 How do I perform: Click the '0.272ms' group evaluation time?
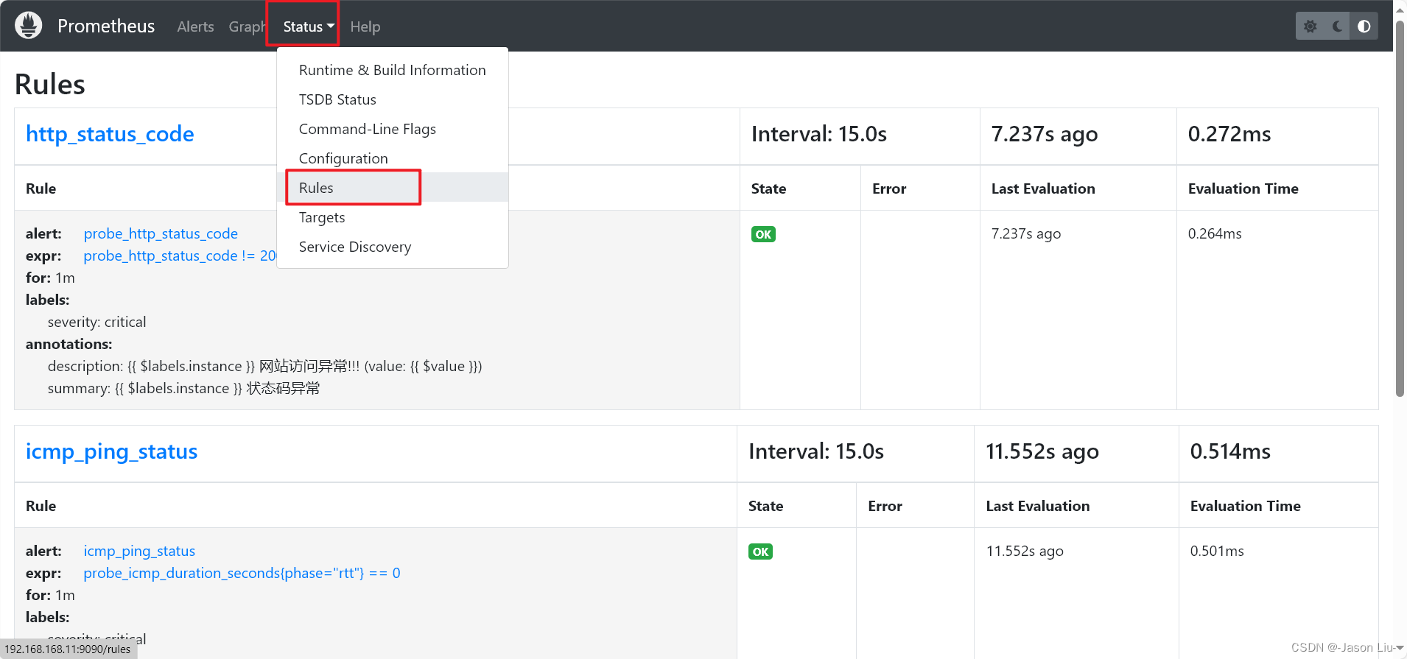[1229, 134]
